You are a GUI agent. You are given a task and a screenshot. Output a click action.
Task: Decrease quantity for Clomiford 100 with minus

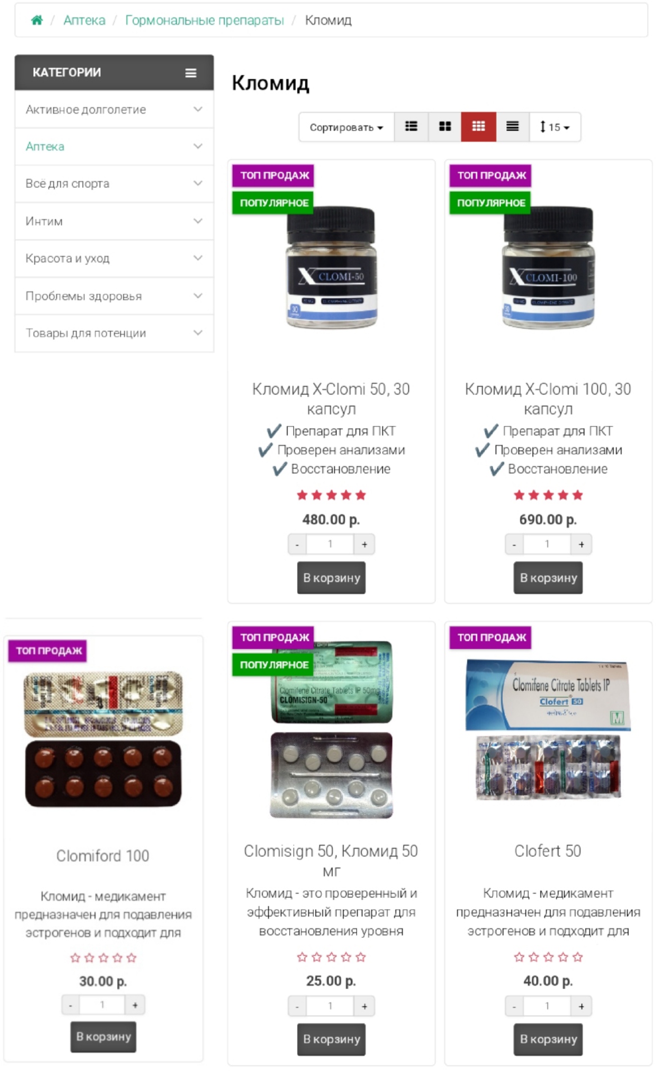coord(70,1005)
